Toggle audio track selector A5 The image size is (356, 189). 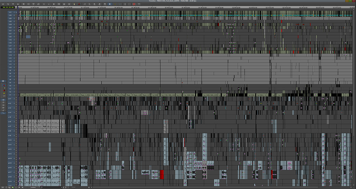[10, 117]
